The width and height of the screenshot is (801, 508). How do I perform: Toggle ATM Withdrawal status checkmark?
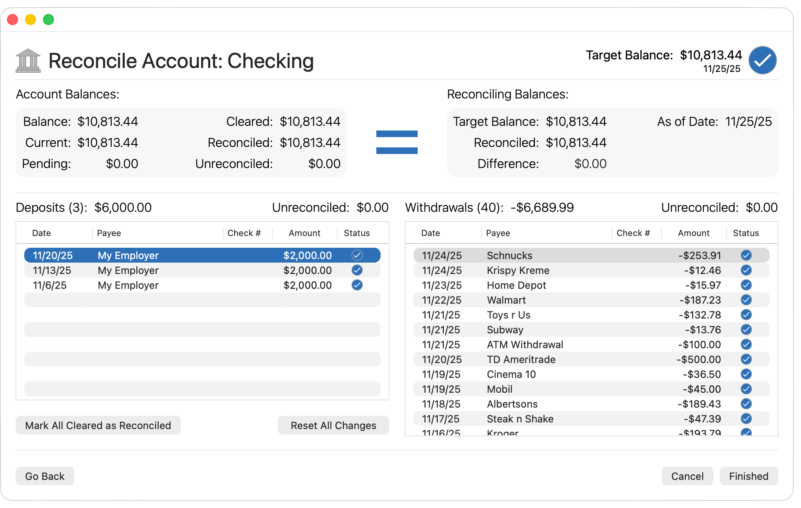point(746,344)
